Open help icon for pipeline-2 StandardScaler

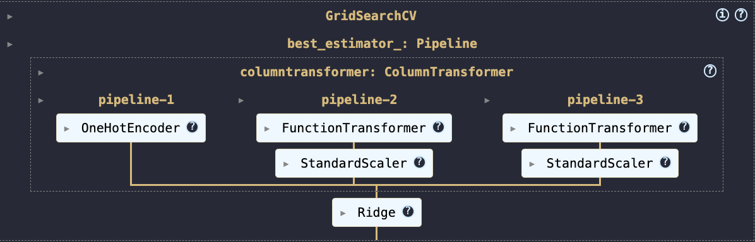coord(419,162)
